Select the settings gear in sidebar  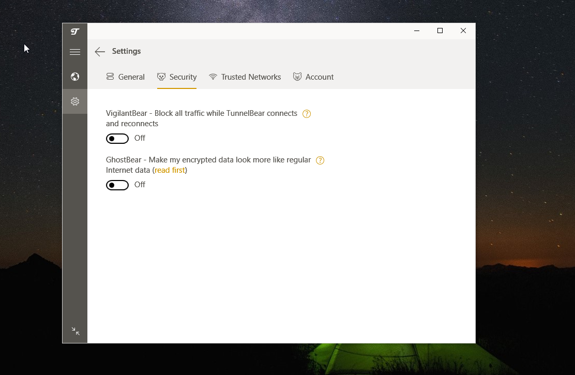[75, 101]
